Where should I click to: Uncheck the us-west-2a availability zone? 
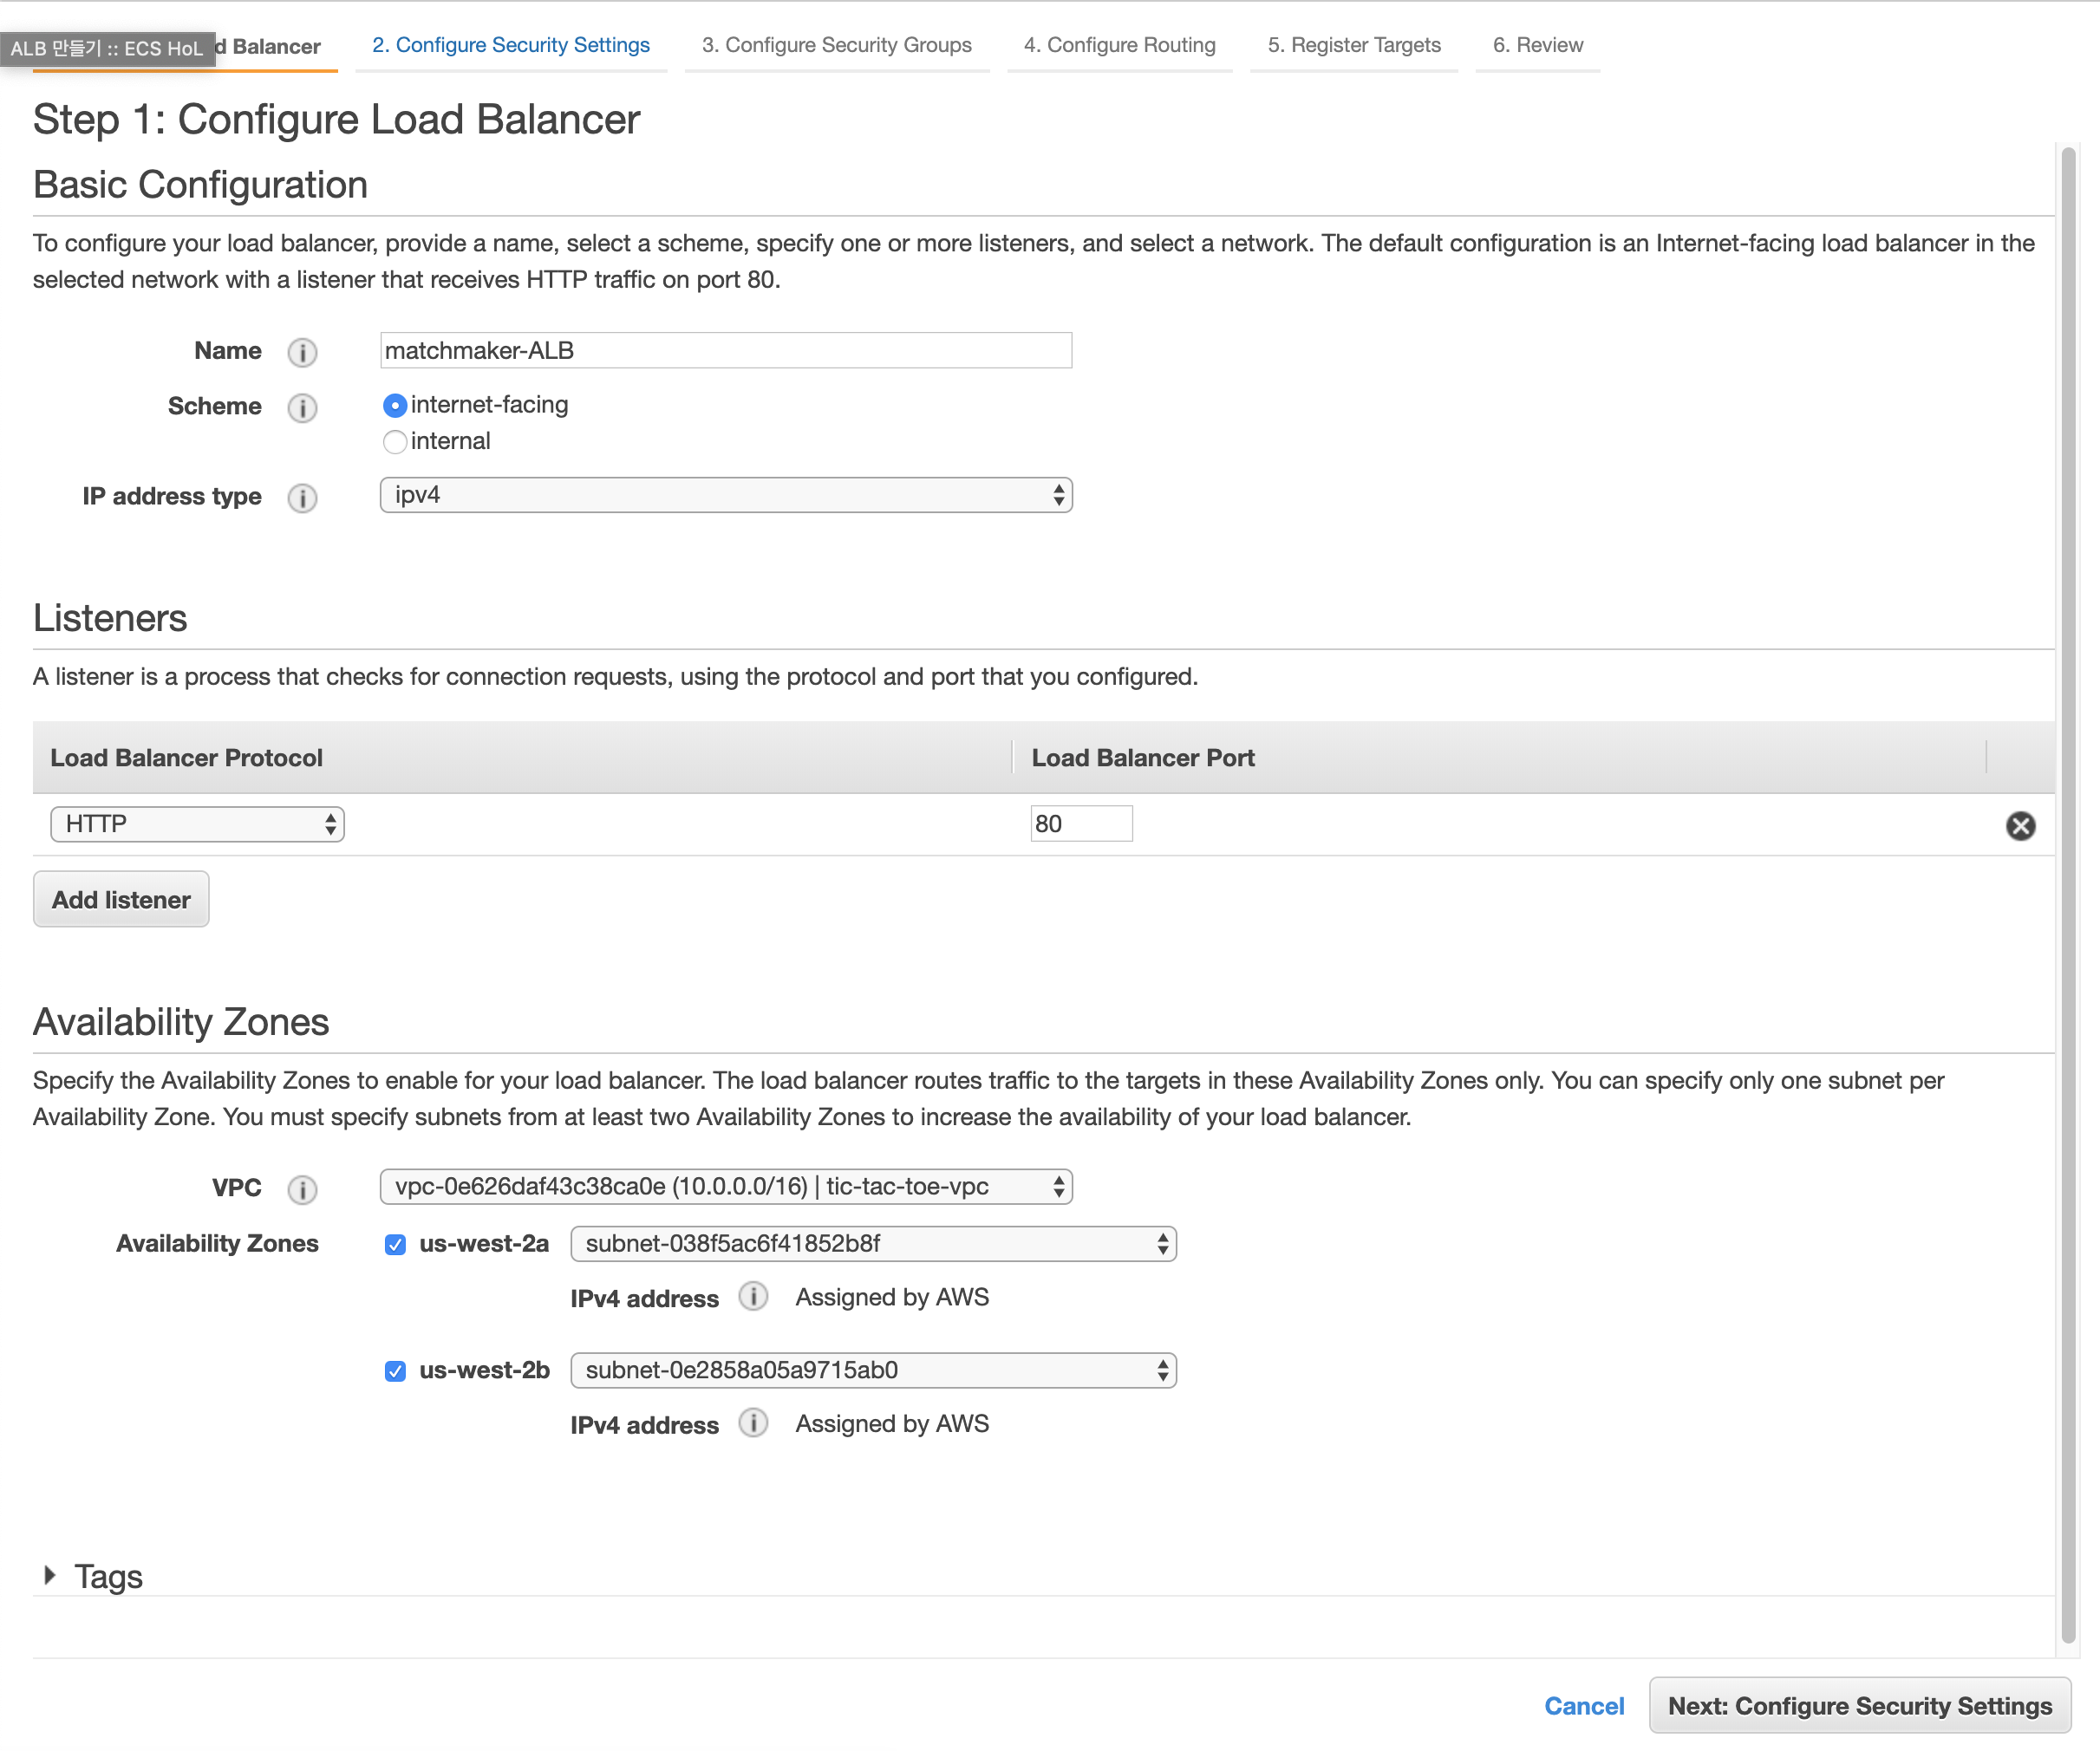(x=395, y=1244)
